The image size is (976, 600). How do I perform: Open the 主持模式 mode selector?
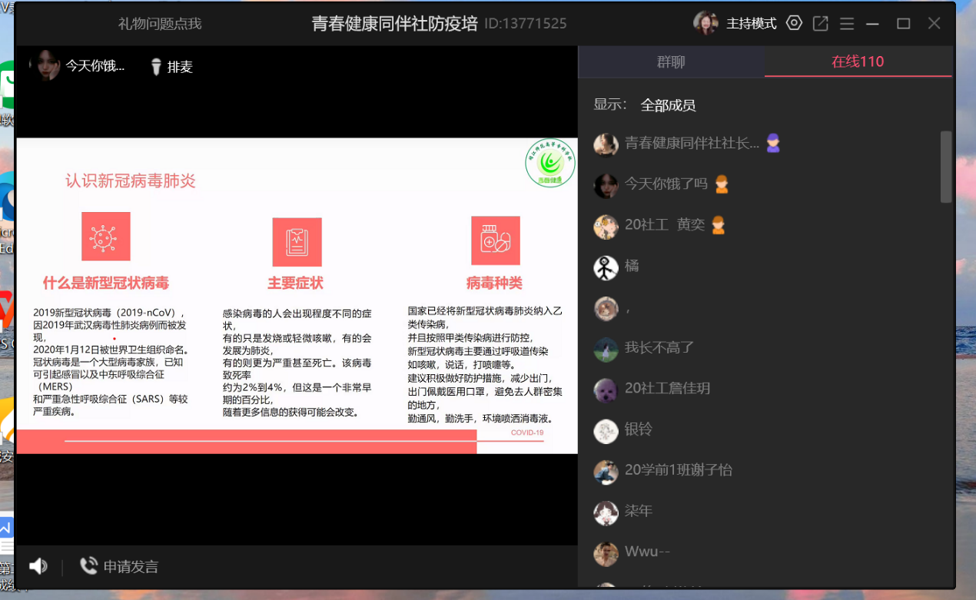click(x=752, y=24)
